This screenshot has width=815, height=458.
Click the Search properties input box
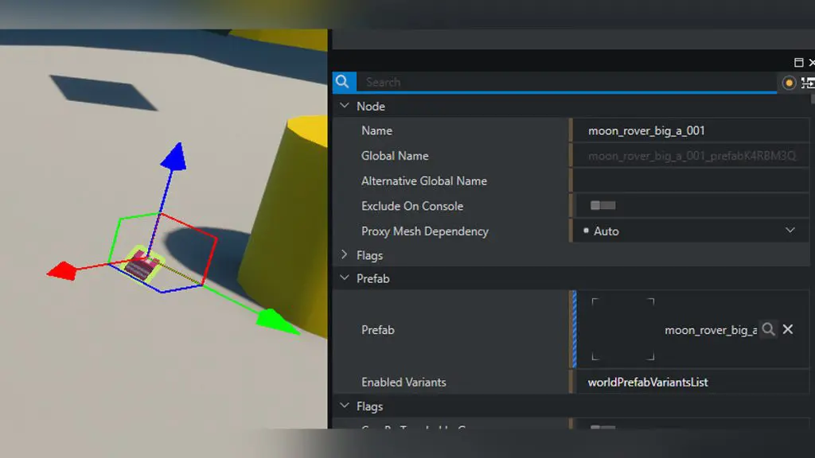(565, 82)
